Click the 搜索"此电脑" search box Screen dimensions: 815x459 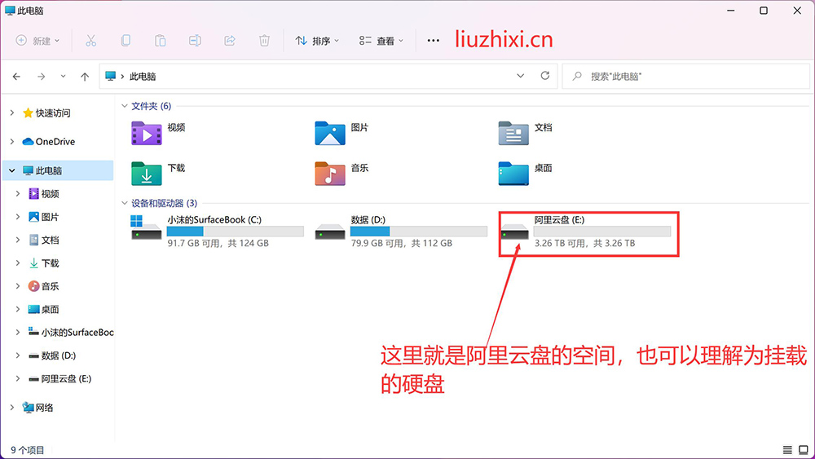coord(685,76)
